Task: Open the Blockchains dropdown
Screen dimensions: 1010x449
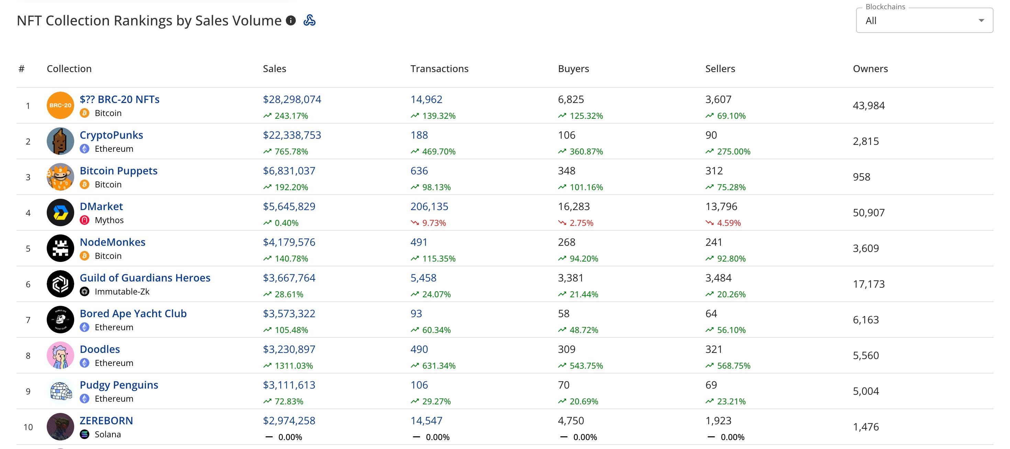Action: (918, 21)
